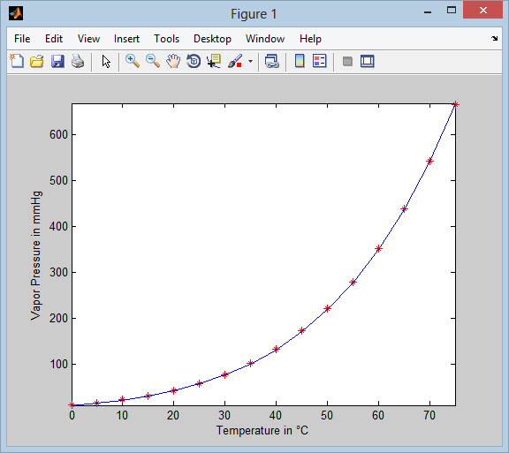Image resolution: width=509 pixels, height=453 pixels.
Task: Print figure using the printer icon
Action: [78, 61]
